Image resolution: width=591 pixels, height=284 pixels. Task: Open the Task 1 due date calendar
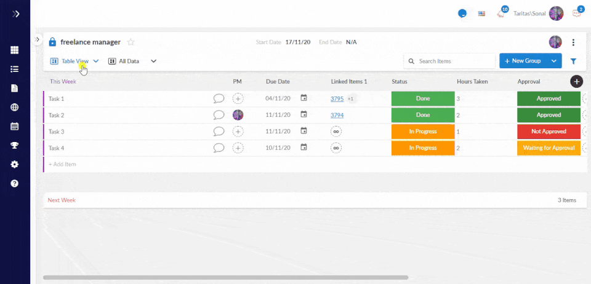304,98
